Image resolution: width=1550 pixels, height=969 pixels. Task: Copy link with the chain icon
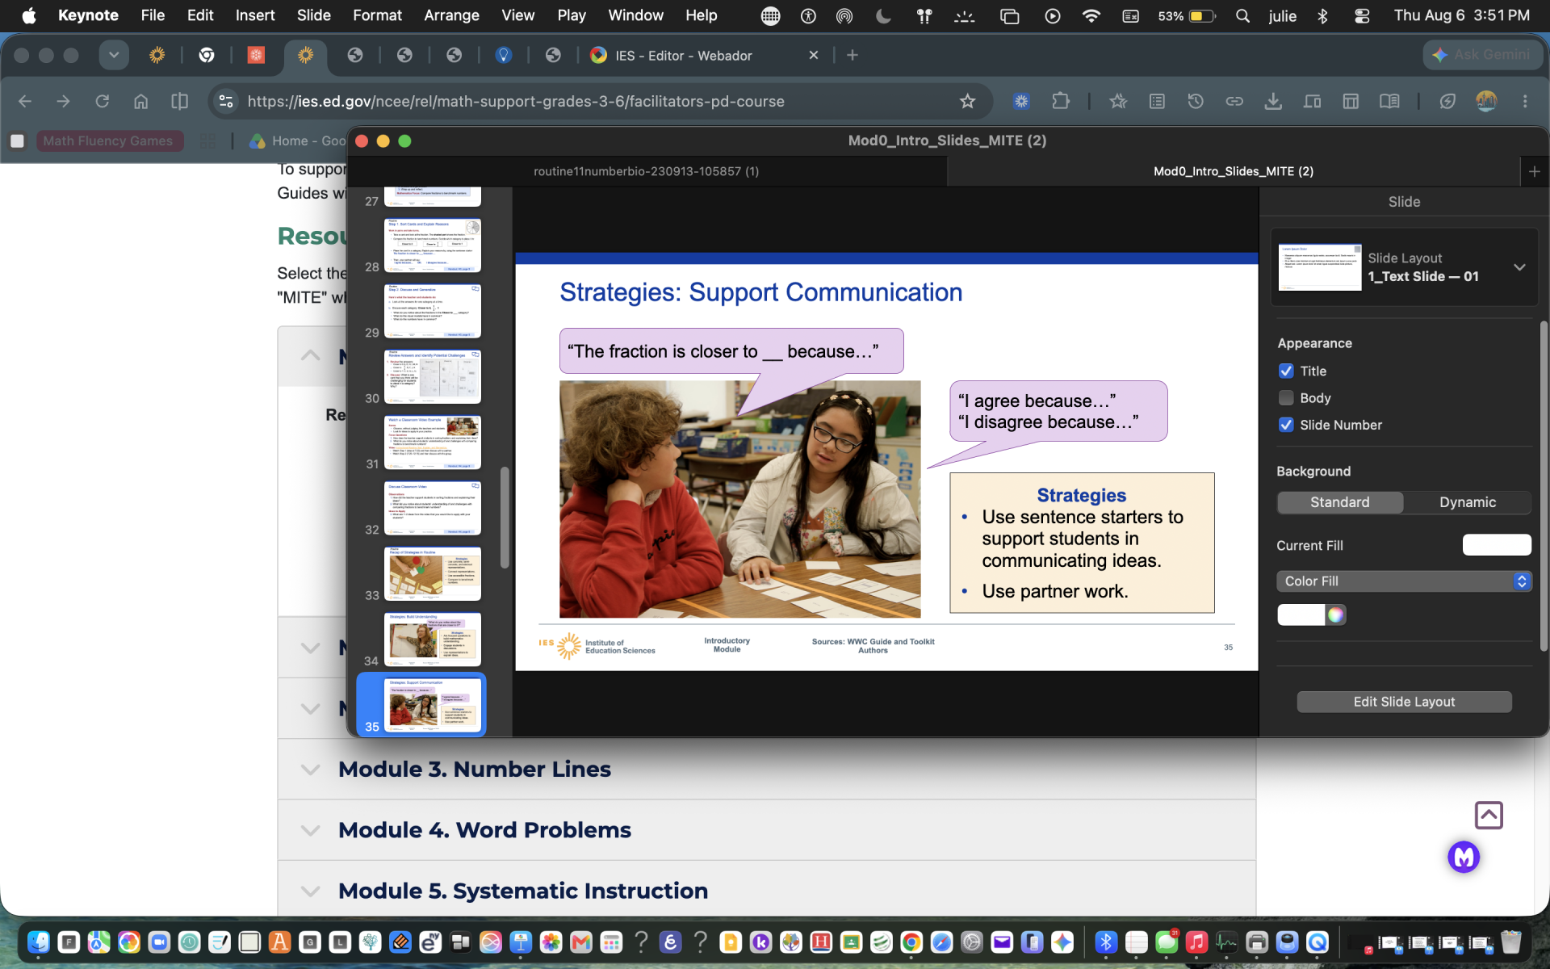(1234, 101)
